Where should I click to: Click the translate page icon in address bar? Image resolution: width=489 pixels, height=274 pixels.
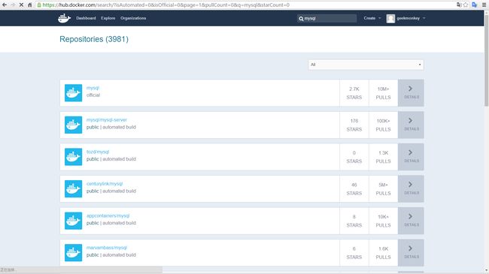point(459,5)
